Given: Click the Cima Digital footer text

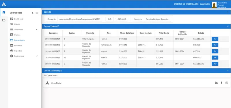Looking at the screenshot, I should pos(56,83).
